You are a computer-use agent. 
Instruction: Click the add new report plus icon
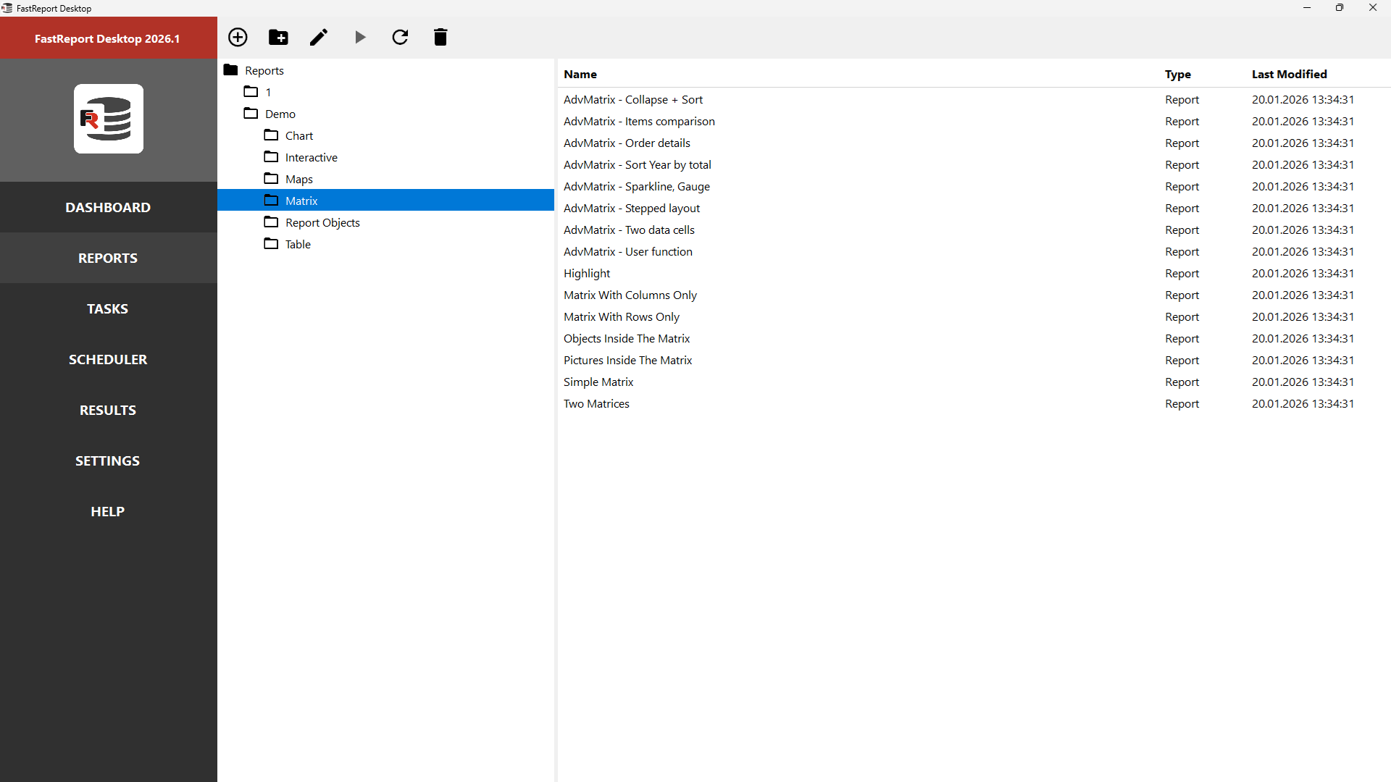pyautogui.click(x=238, y=37)
